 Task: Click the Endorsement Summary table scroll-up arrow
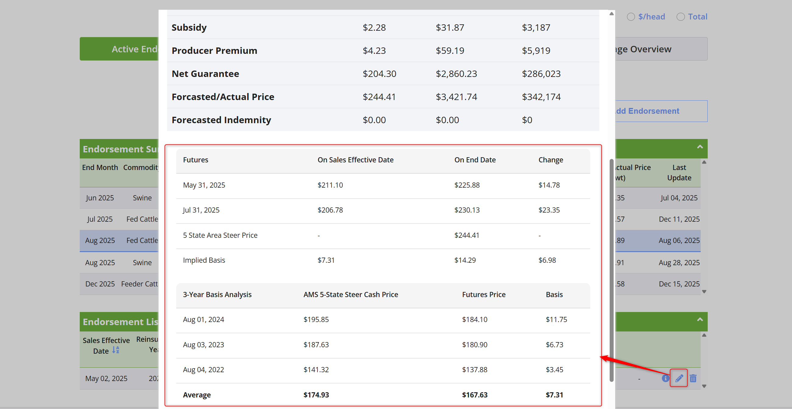coord(704,162)
